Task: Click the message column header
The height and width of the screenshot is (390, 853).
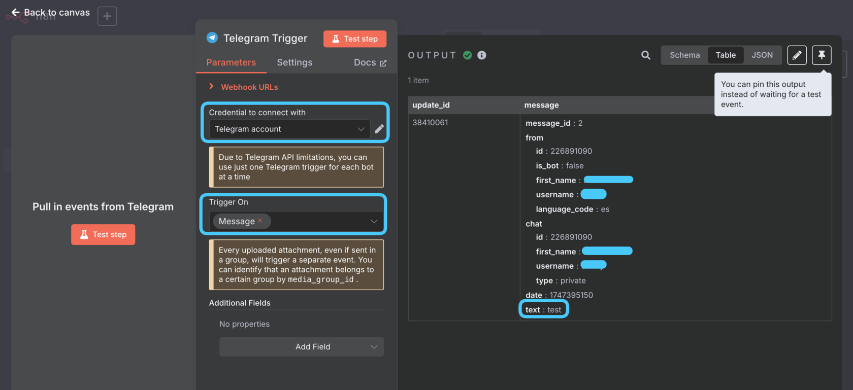Action: point(542,105)
